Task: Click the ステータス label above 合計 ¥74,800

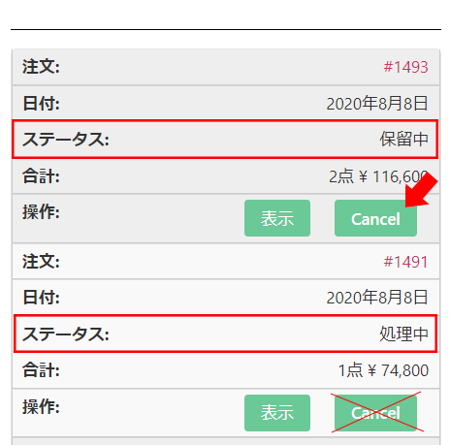Action: click(x=66, y=334)
